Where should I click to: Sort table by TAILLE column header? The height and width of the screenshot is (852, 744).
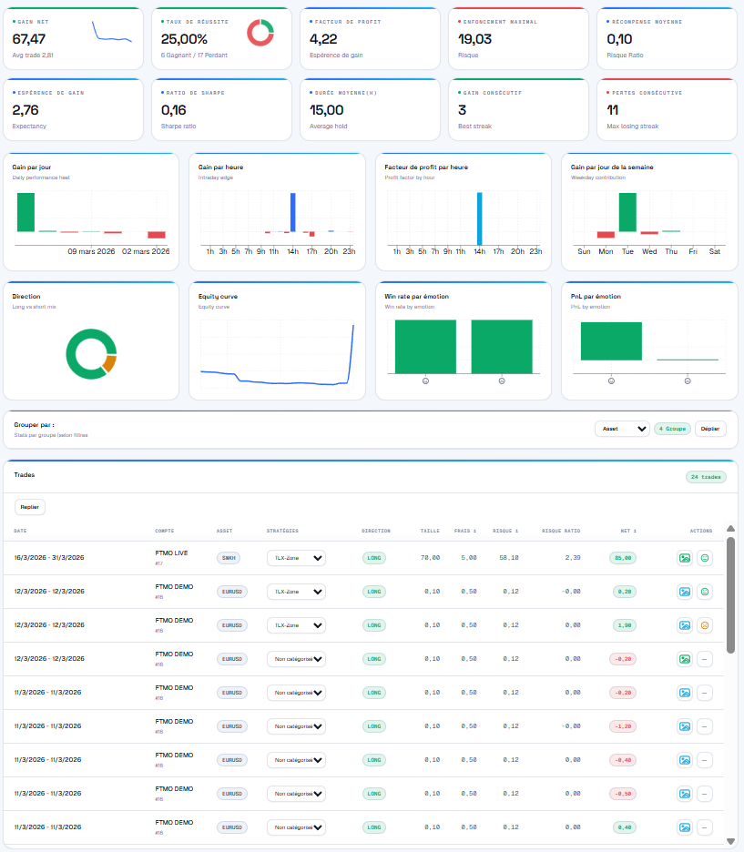pyautogui.click(x=430, y=531)
